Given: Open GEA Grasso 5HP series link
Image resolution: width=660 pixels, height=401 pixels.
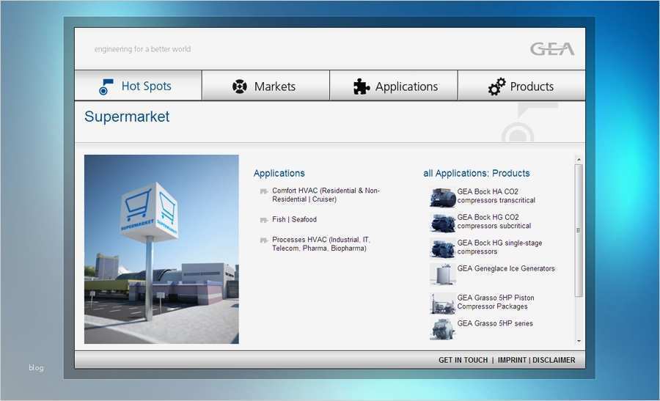Looking at the screenshot, I should coord(495,323).
